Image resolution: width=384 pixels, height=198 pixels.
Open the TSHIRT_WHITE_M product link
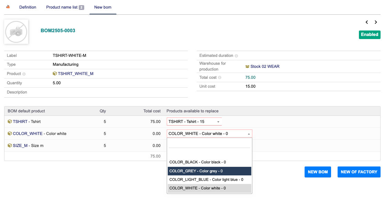pos(75,74)
